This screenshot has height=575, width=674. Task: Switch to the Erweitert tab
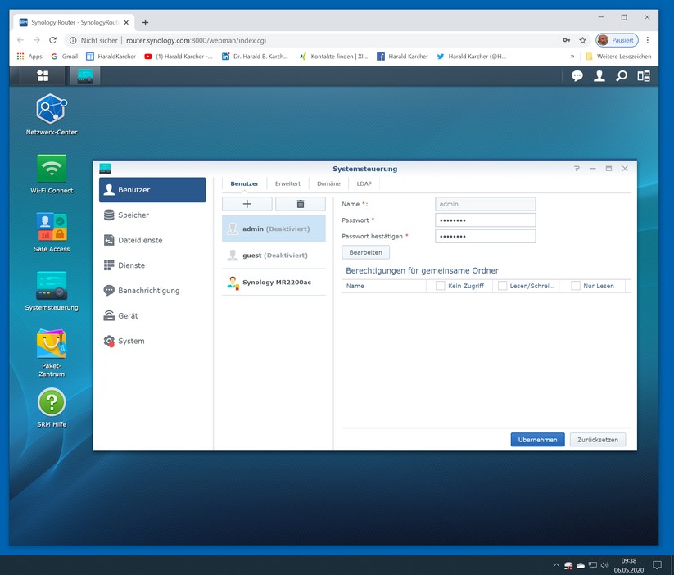[287, 183]
